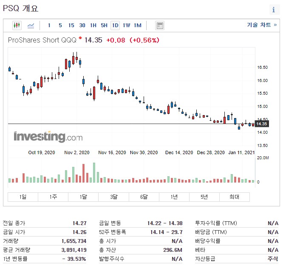Click the 14.35 current price marker
Image resolution: width=283 pixels, height=265 pixels.
[x=261, y=124]
